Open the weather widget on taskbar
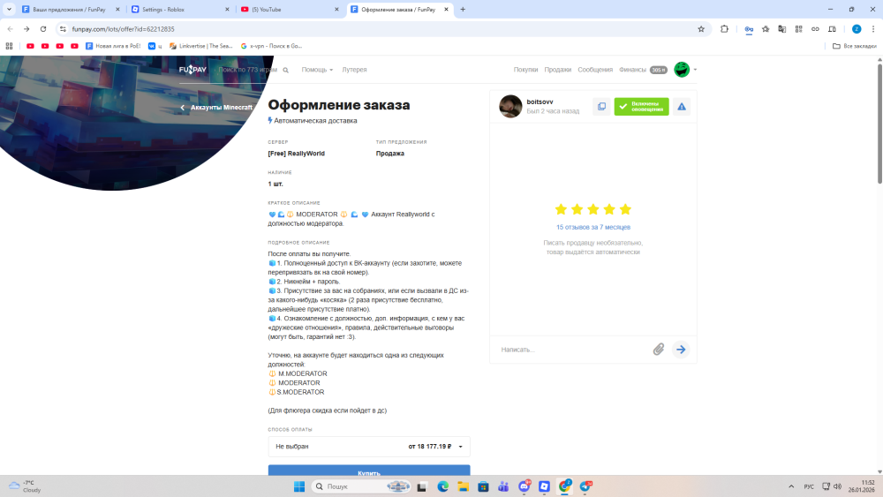The width and height of the screenshot is (883, 497). point(25,487)
